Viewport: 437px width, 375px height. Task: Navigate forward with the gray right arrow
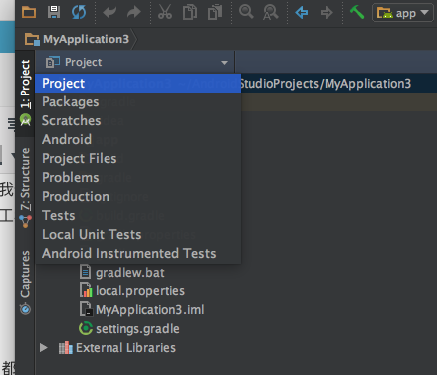click(327, 13)
